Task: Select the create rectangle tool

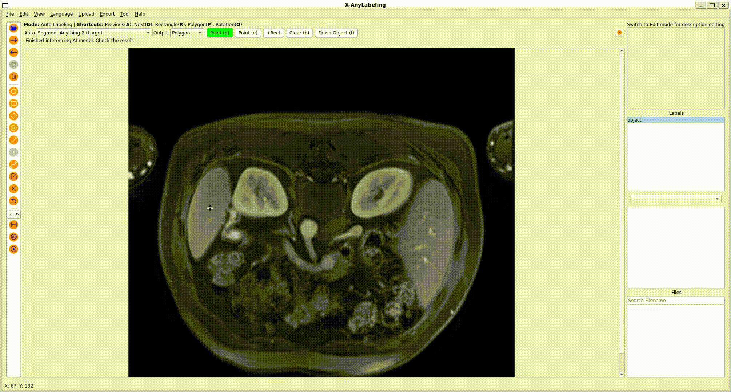Action: pyautogui.click(x=13, y=104)
